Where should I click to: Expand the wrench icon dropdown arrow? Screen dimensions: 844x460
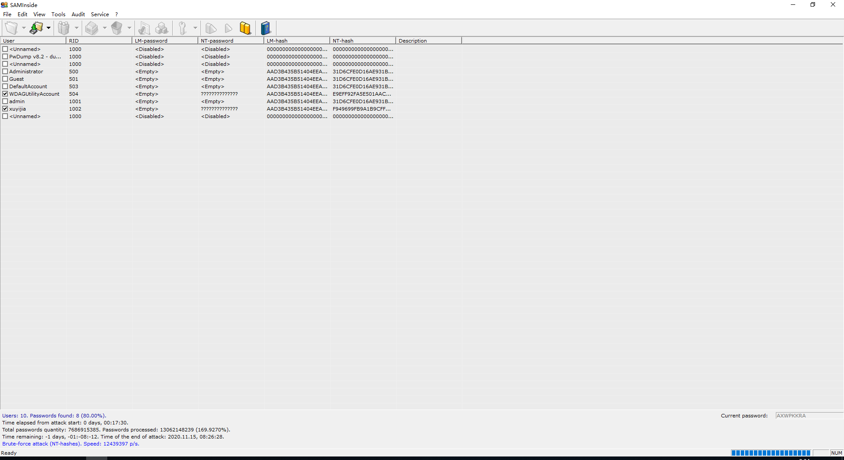pyautogui.click(x=195, y=28)
